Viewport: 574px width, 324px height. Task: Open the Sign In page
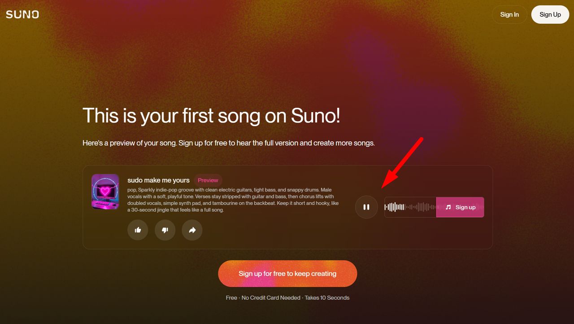pos(509,14)
